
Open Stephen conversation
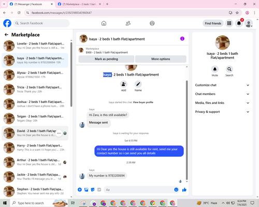coord(35,191)
